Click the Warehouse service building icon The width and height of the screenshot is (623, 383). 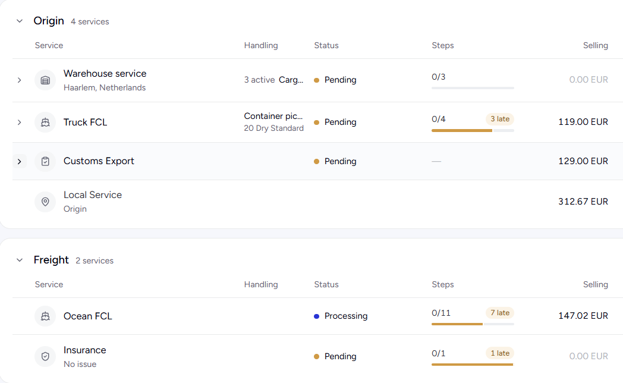coord(45,80)
